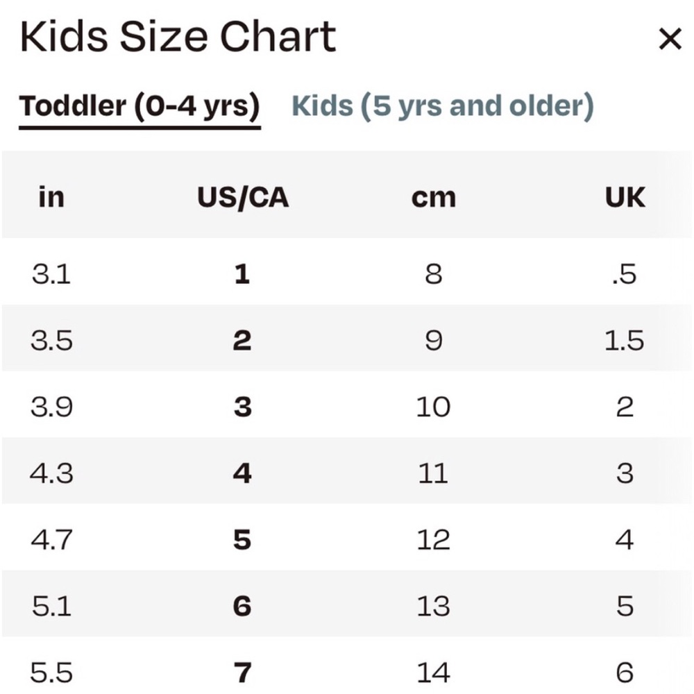This screenshot has width=694, height=694.
Task: Click the 13 cm value
Action: click(x=433, y=606)
